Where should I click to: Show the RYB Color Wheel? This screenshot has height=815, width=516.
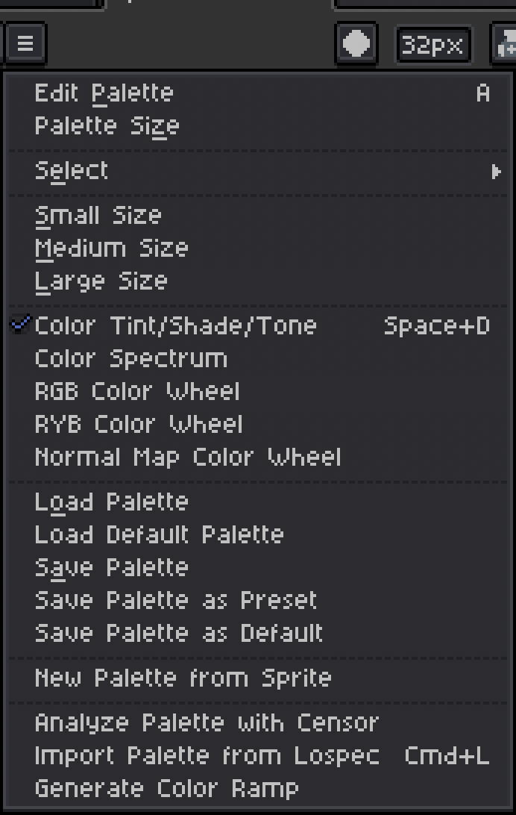(x=258, y=424)
